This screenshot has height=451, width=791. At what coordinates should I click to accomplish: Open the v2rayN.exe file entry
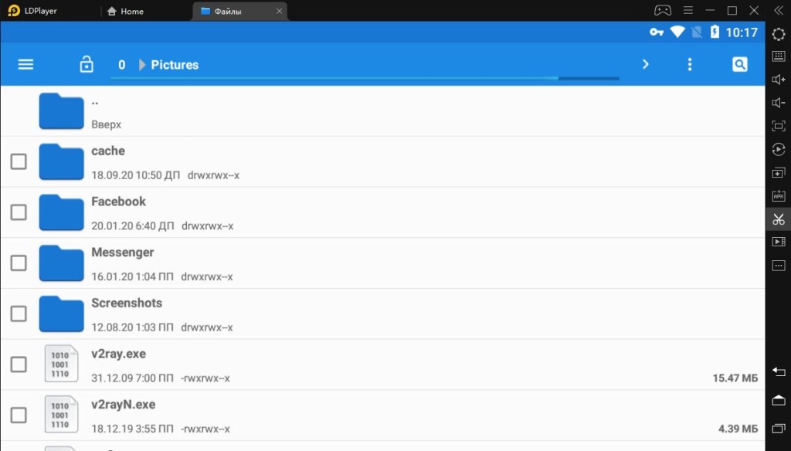124,405
